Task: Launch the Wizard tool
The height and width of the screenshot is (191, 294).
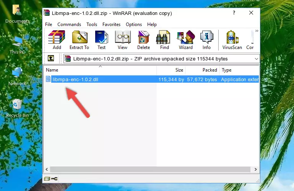Action: point(186,40)
